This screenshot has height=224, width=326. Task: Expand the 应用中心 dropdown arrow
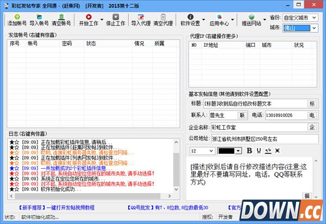(233, 20)
